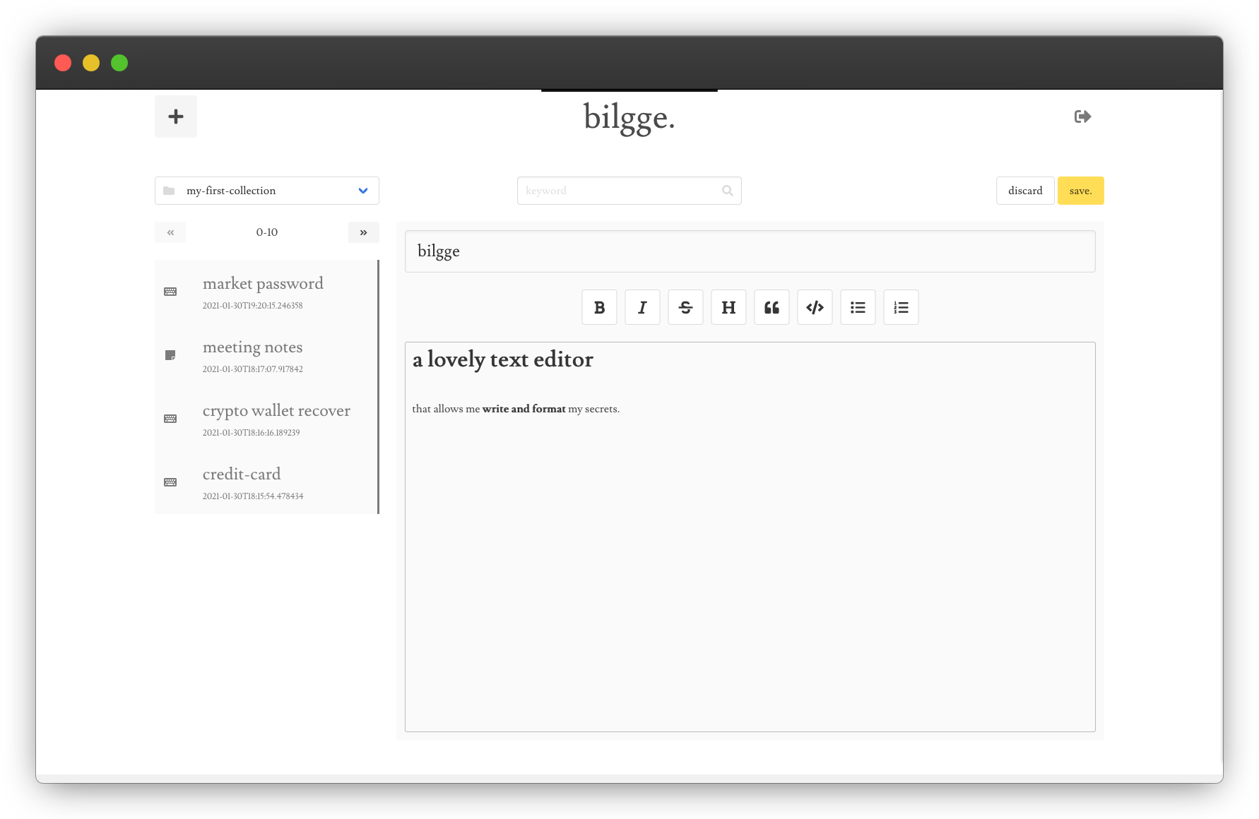
Task: Toggle bold formatting in the editor
Action: (599, 307)
